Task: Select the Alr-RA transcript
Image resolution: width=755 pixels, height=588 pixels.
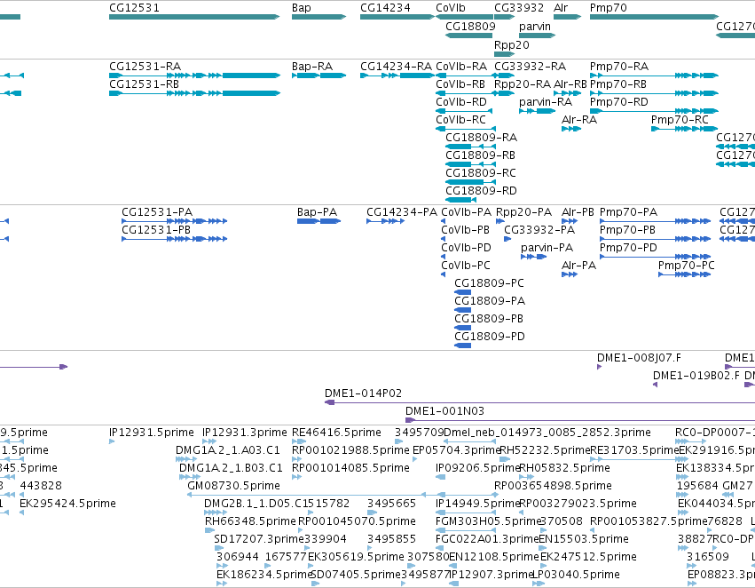Action: point(571,129)
